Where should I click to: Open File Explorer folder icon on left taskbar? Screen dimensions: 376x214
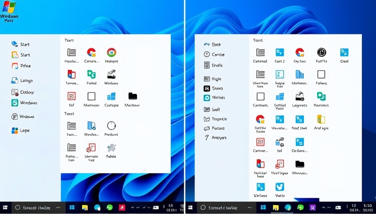pos(85,208)
